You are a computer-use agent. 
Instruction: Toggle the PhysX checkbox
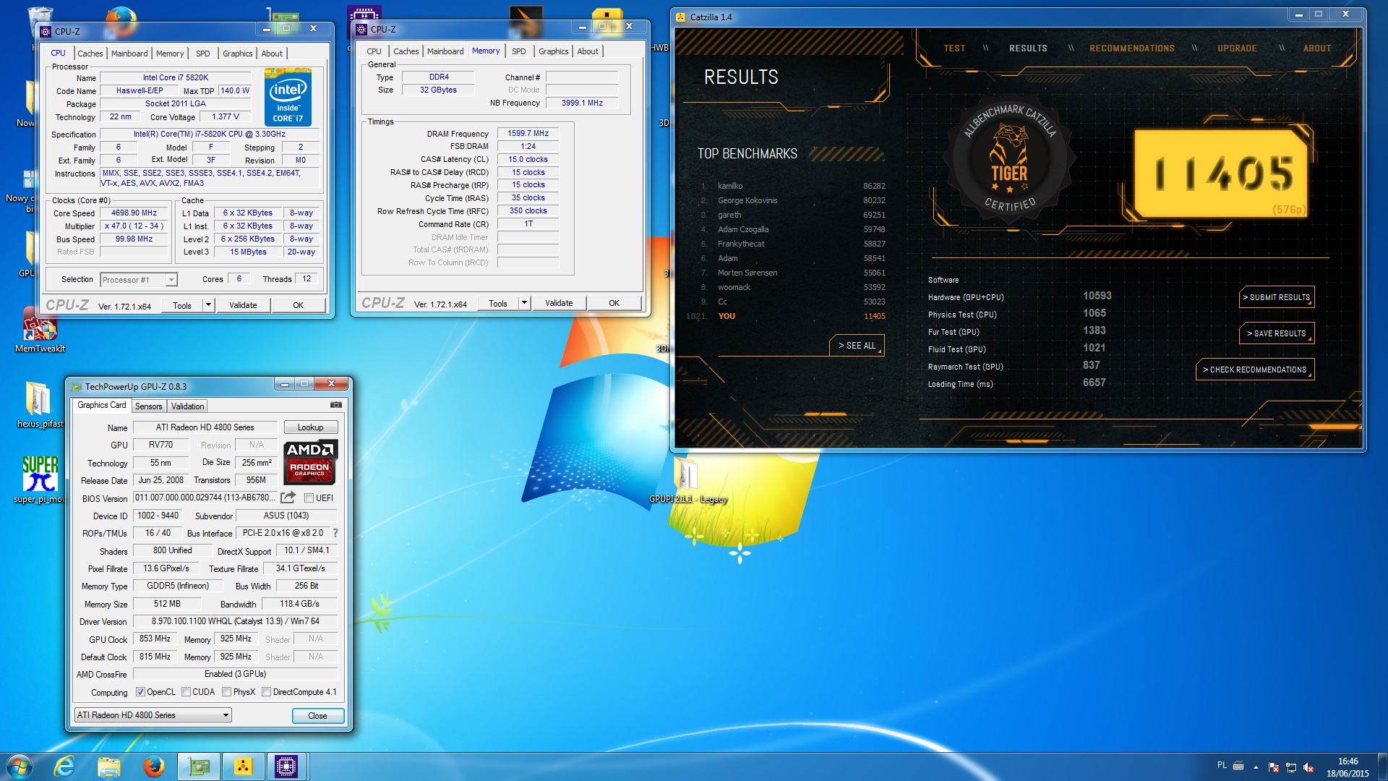(x=226, y=692)
